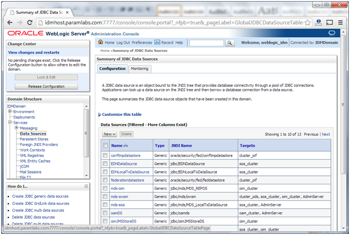Image resolution: width=350 pixels, height=235 pixels.
Task: Run search with magnifier icon
Action: [230, 43]
